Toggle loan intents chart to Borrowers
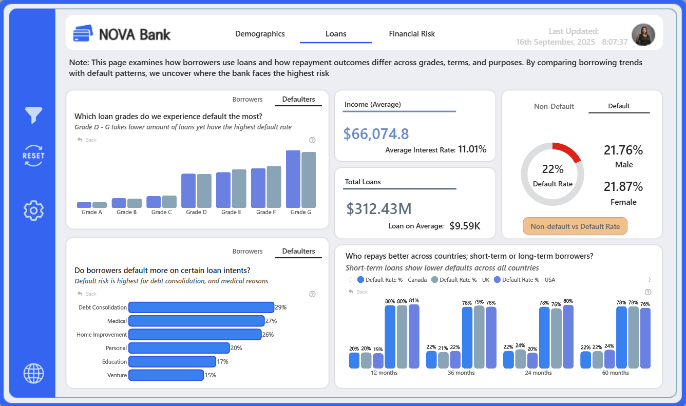686x406 pixels. tap(247, 252)
